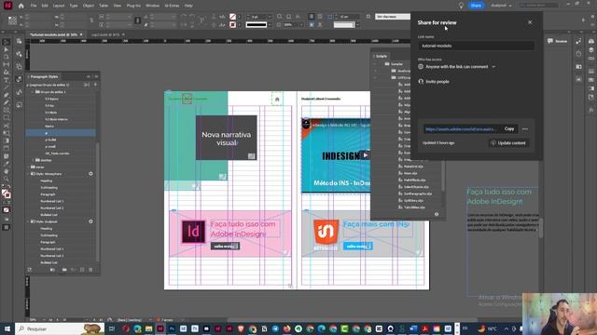Open the Layout menu
The width and height of the screenshot is (597, 335).
59,6
